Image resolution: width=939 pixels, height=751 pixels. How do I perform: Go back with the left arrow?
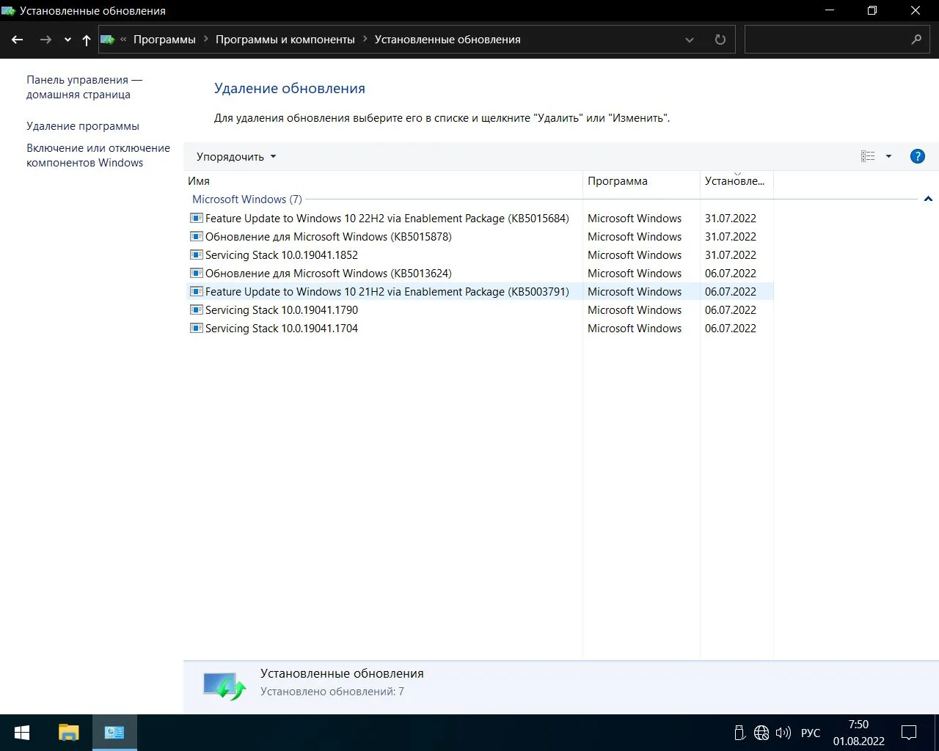18,40
